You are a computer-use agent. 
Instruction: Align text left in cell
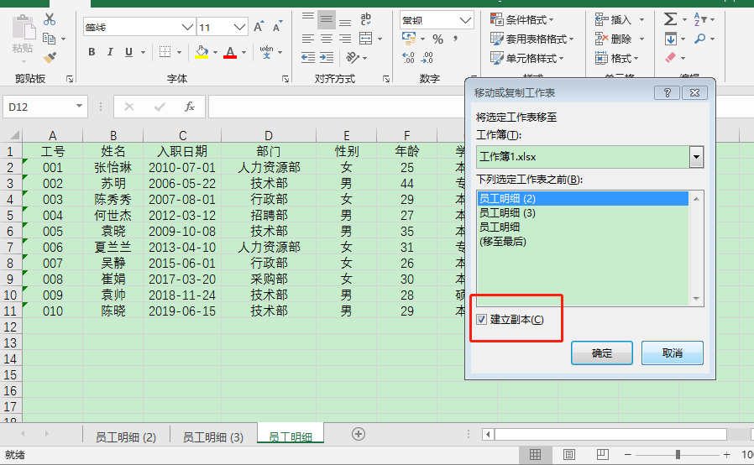[308, 39]
